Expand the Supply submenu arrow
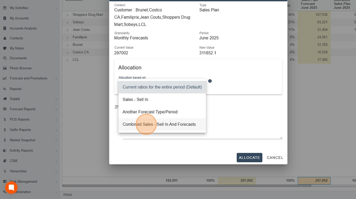The width and height of the screenshot is (356, 199). click(56, 99)
